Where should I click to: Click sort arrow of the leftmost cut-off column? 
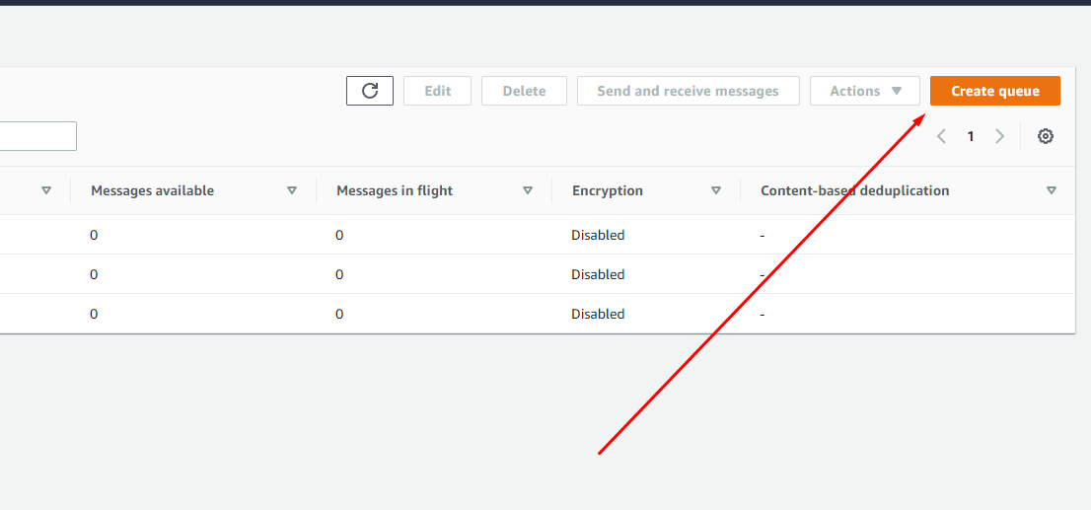[46, 190]
